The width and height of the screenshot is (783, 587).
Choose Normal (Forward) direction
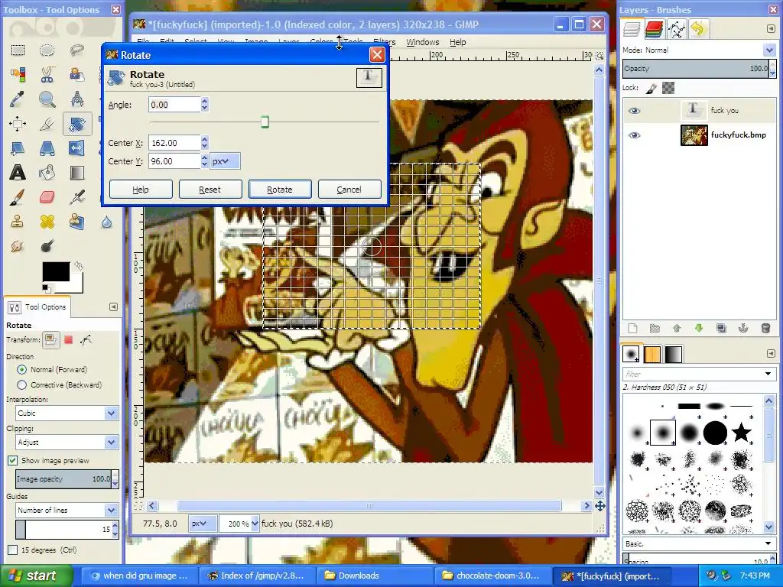[x=21, y=369]
